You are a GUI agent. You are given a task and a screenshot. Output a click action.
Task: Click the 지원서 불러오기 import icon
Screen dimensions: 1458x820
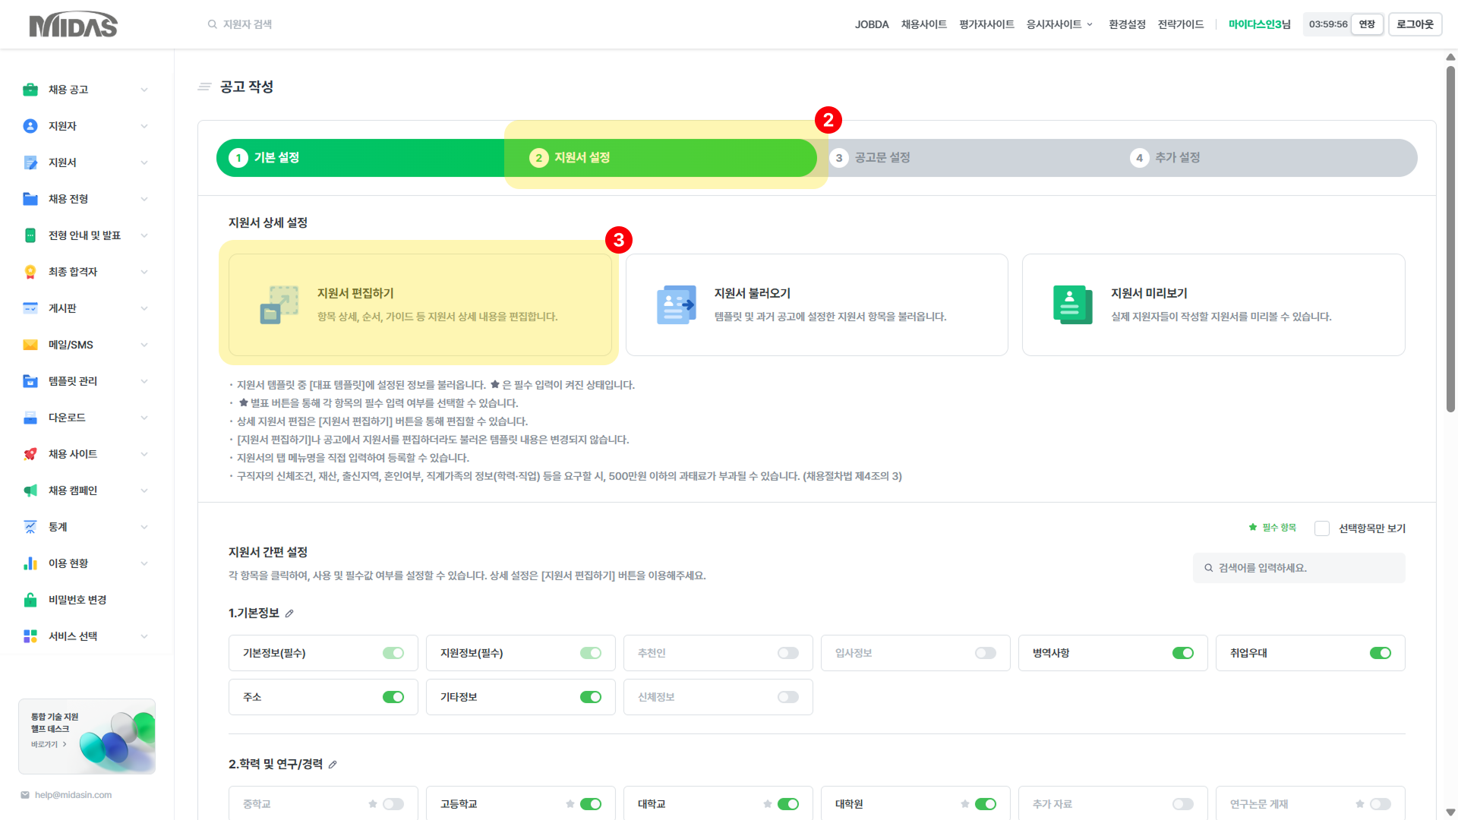point(676,304)
